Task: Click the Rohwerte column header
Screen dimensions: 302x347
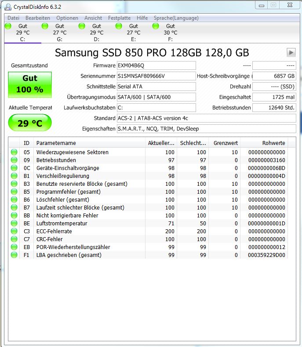Action: click(x=264, y=143)
